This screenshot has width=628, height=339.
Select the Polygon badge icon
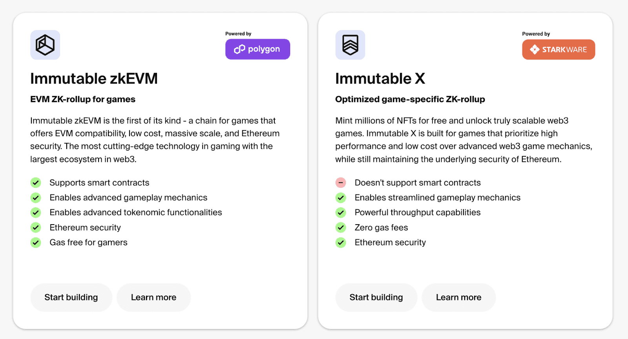click(x=239, y=49)
